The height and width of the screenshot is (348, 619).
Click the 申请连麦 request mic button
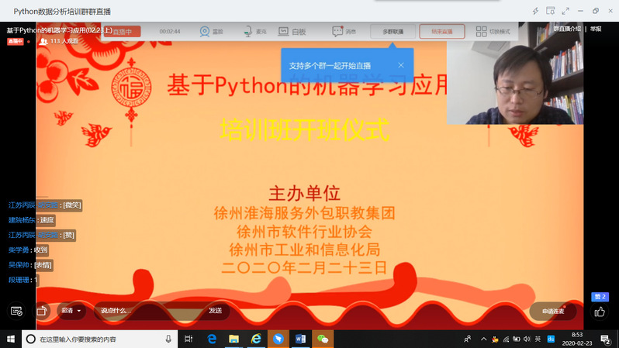553,311
